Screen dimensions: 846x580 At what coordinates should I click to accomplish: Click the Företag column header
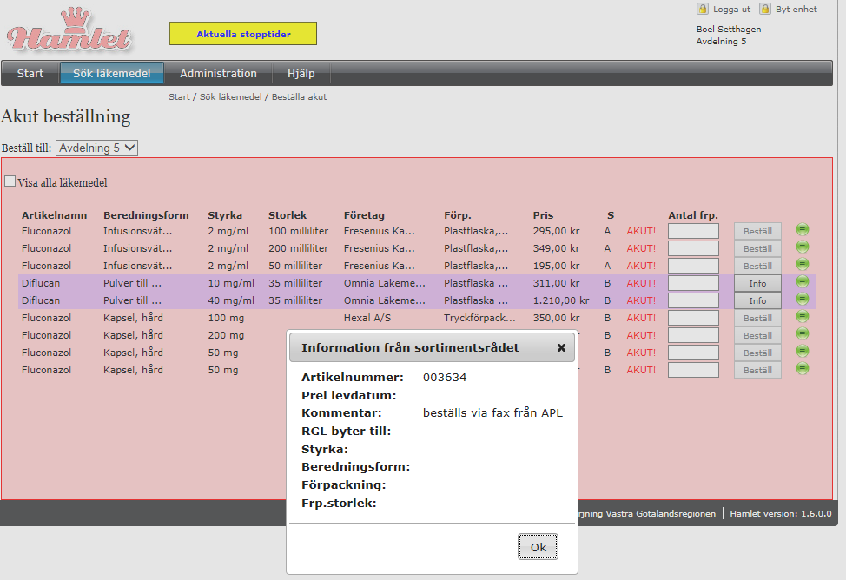coord(364,215)
